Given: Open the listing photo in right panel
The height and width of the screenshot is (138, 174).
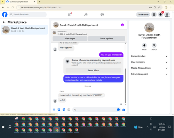Looking at the screenshot, I should [x=149, y=27].
